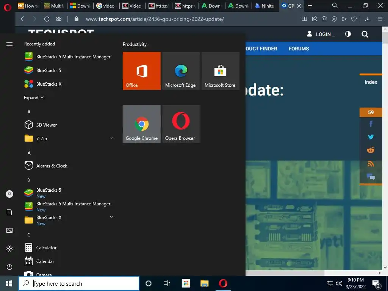Open File Explorer on taskbar

click(204, 283)
